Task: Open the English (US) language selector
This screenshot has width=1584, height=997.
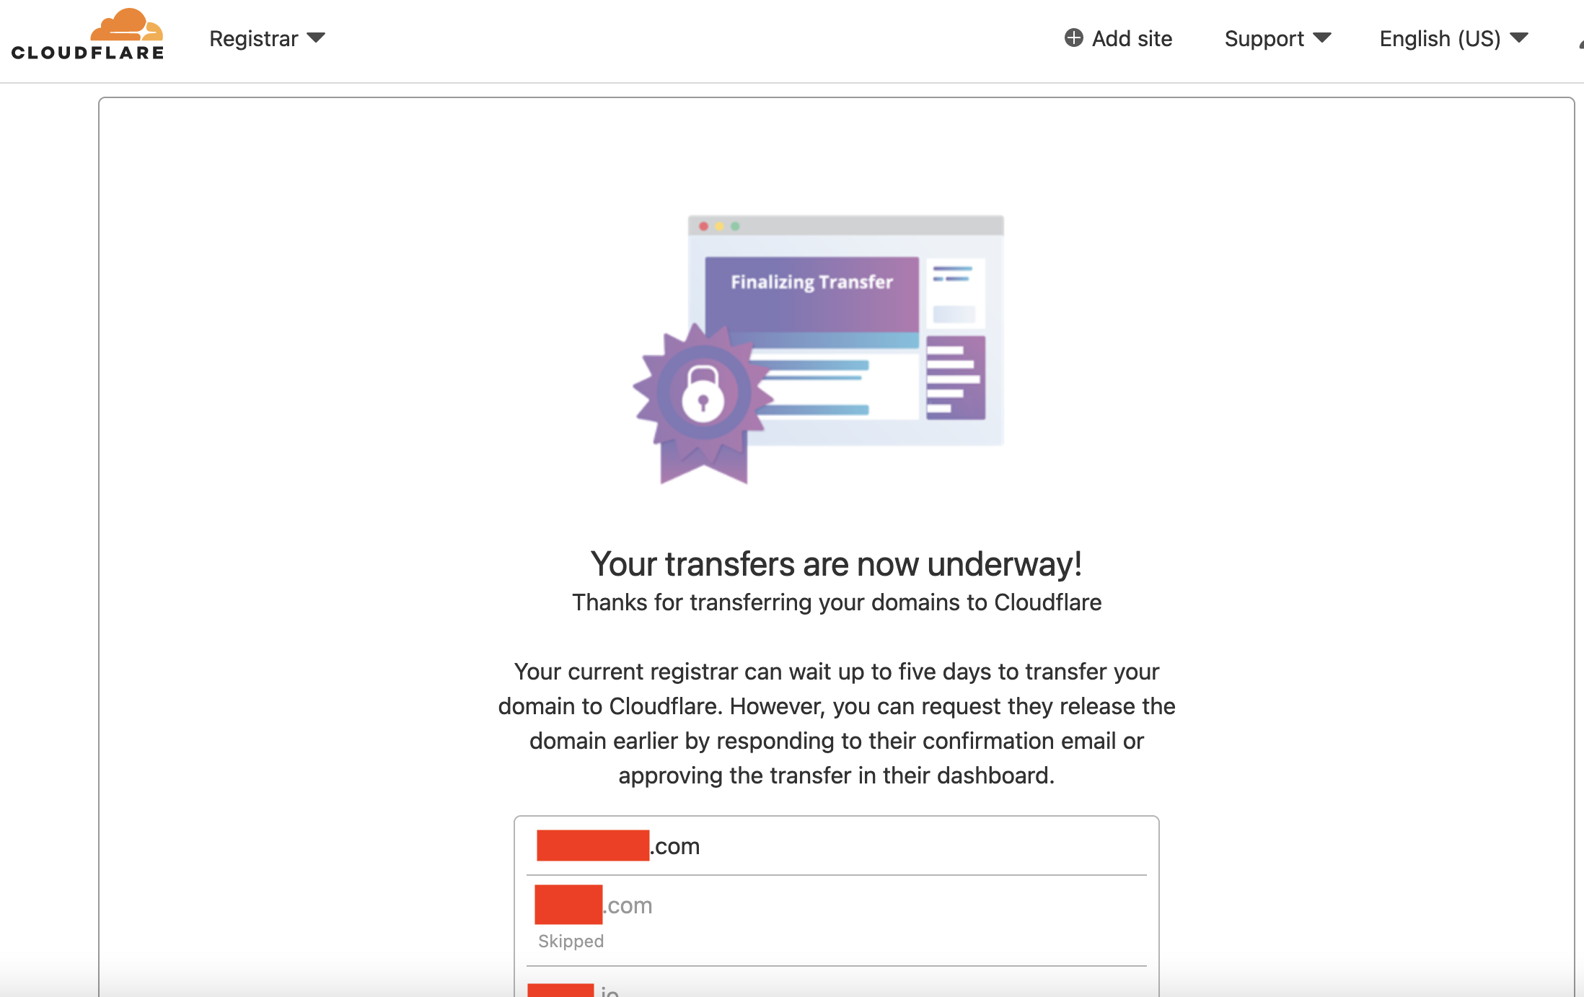Action: click(1454, 38)
